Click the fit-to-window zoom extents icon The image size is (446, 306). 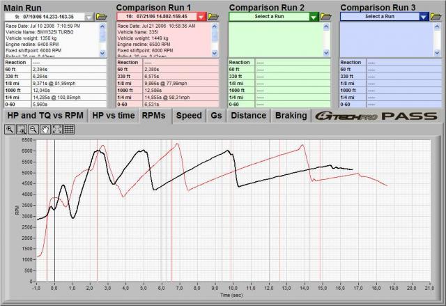(x=56, y=130)
